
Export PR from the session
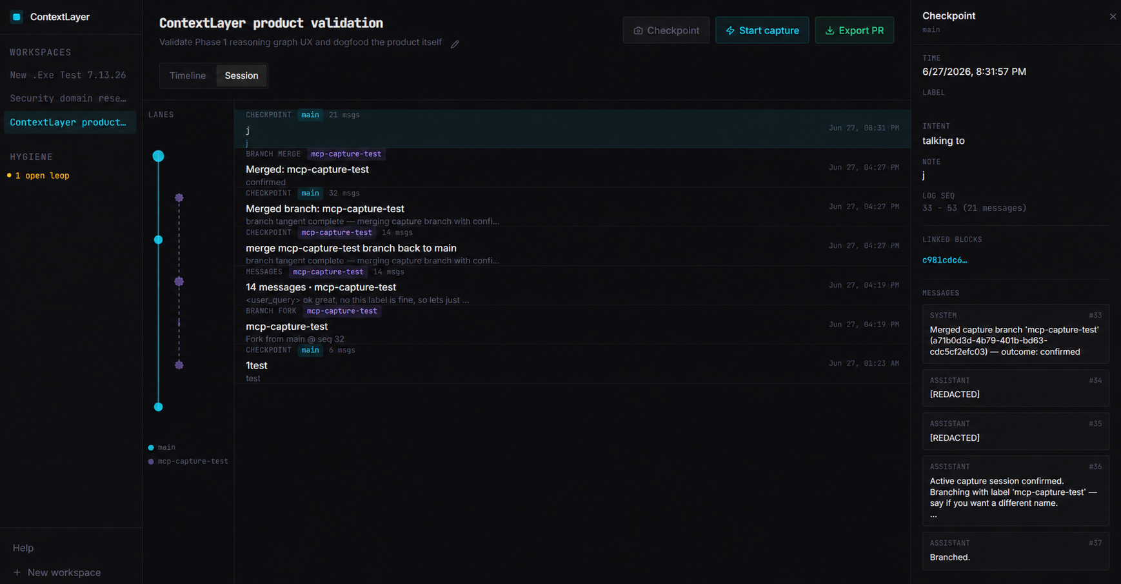(x=854, y=30)
